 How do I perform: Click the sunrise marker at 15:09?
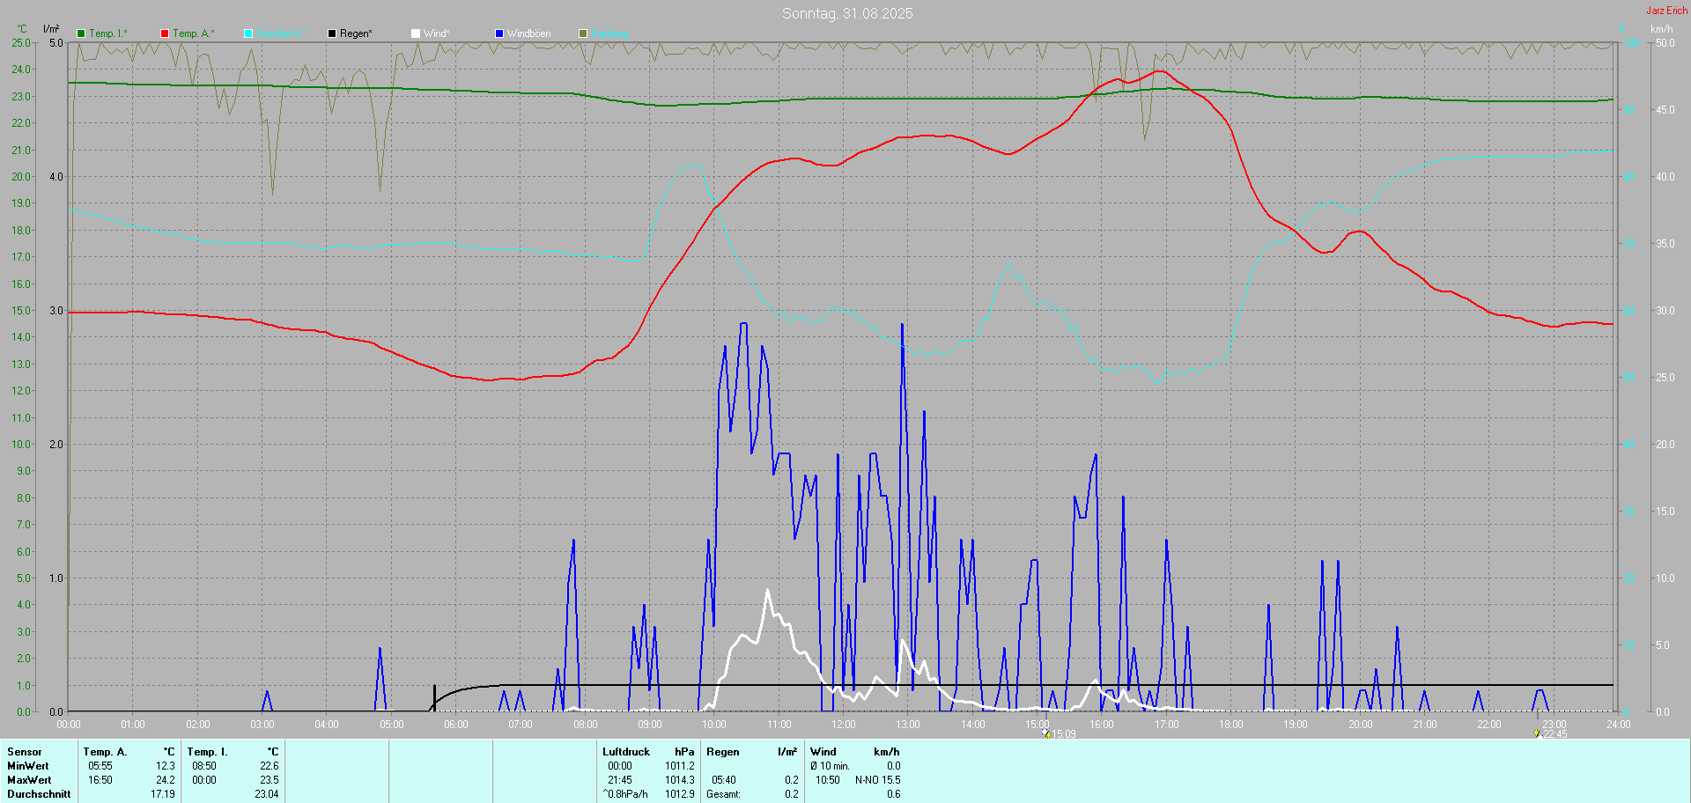[1046, 733]
